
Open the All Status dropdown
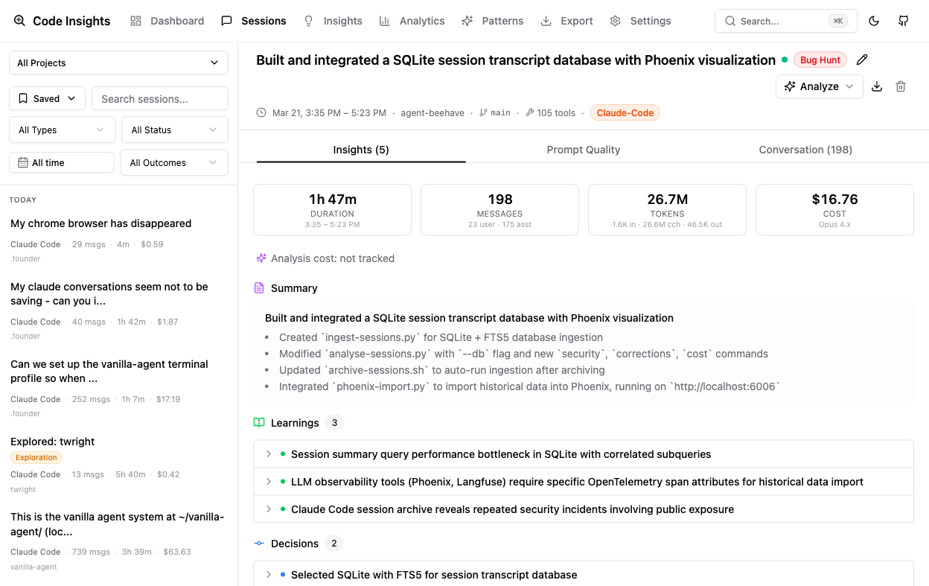coord(175,130)
